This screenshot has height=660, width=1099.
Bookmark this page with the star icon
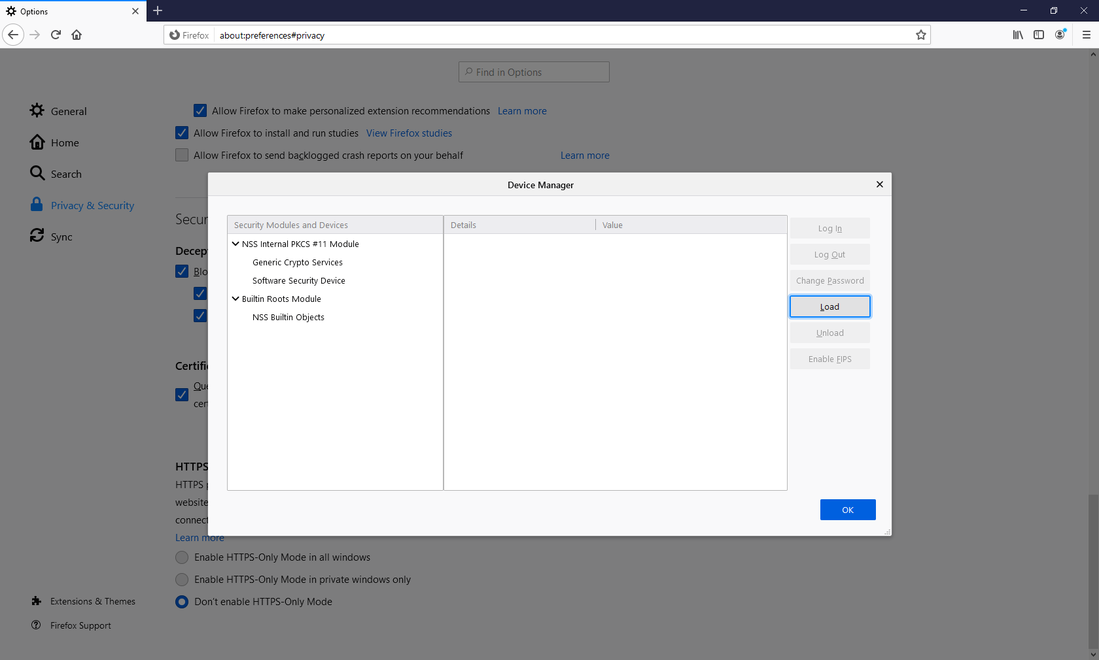pos(921,35)
